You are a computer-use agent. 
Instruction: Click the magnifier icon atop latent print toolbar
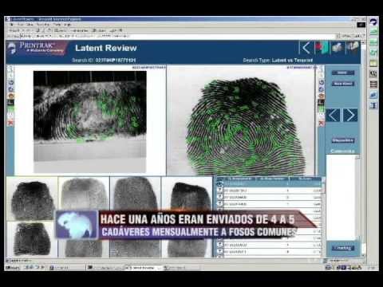pos(10,69)
